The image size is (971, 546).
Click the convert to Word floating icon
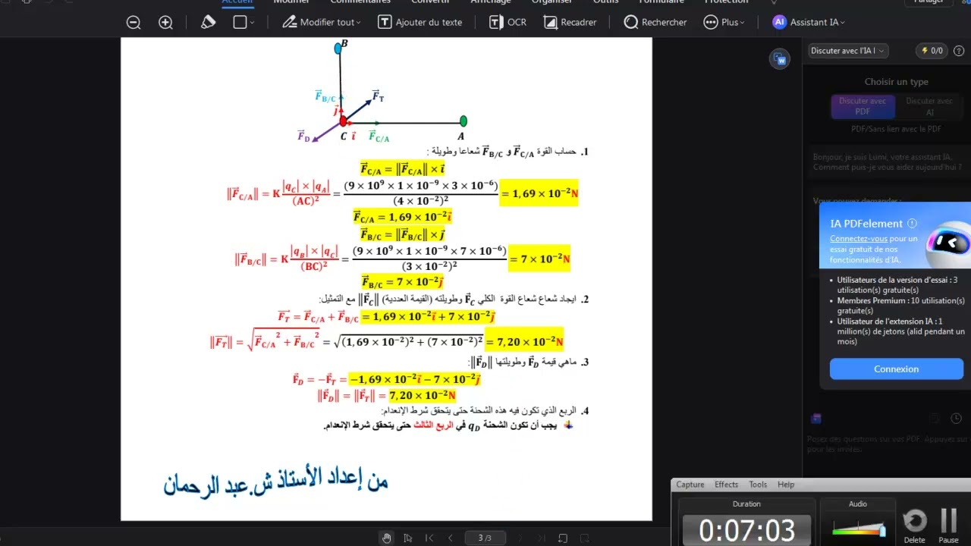tap(780, 59)
